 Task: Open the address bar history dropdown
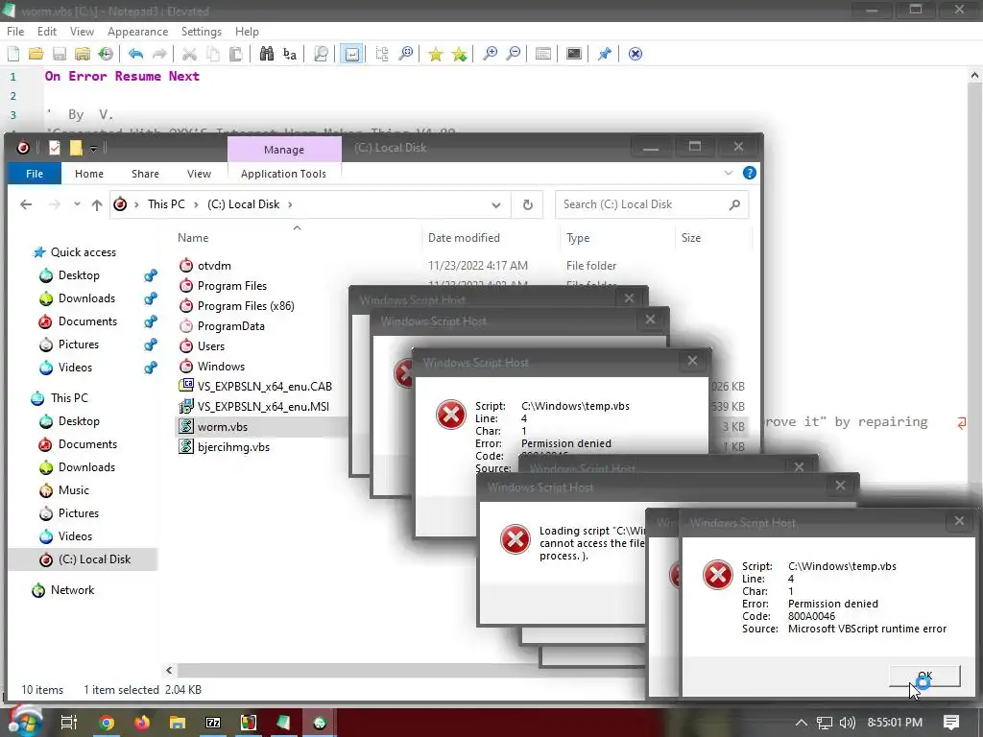(x=496, y=205)
